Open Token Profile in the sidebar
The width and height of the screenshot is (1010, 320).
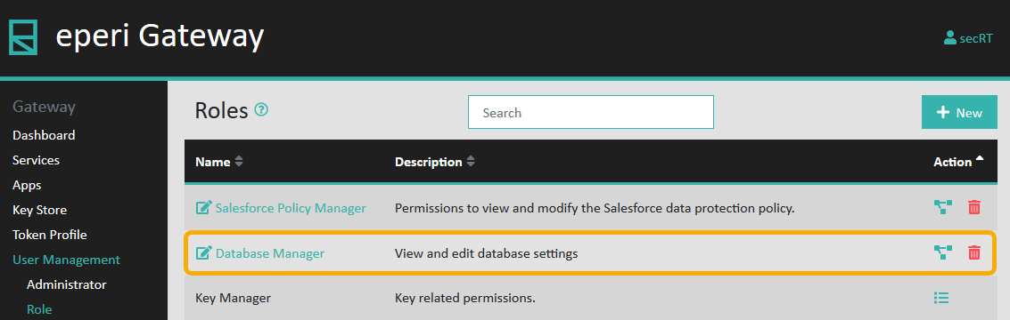50,235
